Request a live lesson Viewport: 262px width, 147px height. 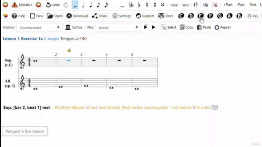[x=25, y=131]
